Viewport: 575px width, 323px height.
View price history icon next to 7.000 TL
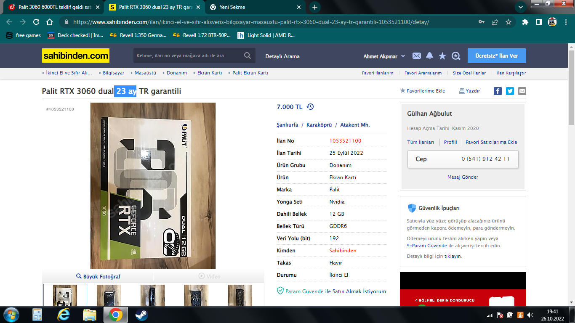tap(310, 107)
